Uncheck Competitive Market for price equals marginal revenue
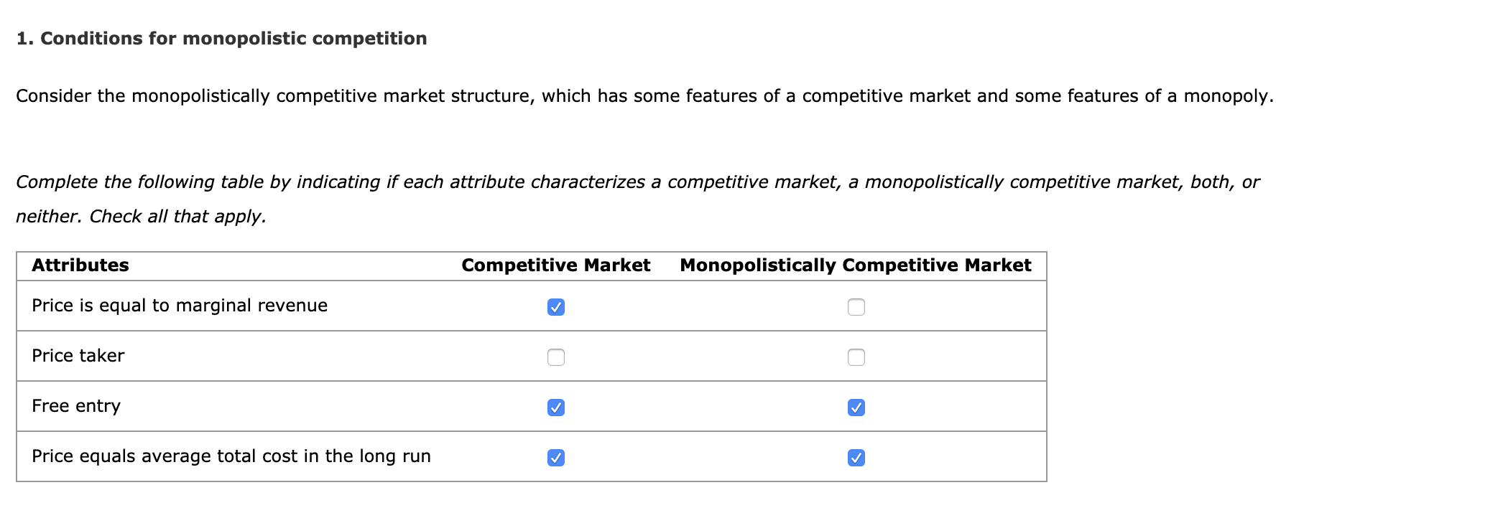The height and width of the screenshot is (508, 1503). (x=557, y=307)
